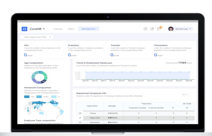The height and width of the screenshot is (136, 212).
Task: Click the Age Composition donut chart
Action: coord(39,77)
